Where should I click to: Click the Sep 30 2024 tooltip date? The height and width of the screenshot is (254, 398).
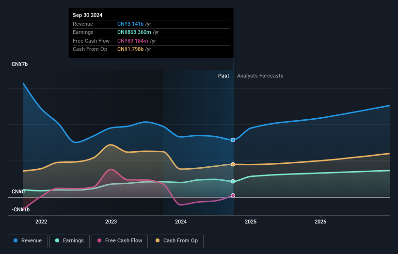[x=87, y=15]
